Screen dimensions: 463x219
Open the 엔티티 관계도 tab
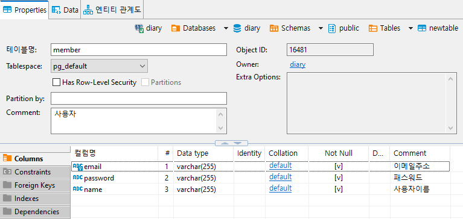click(112, 10)
